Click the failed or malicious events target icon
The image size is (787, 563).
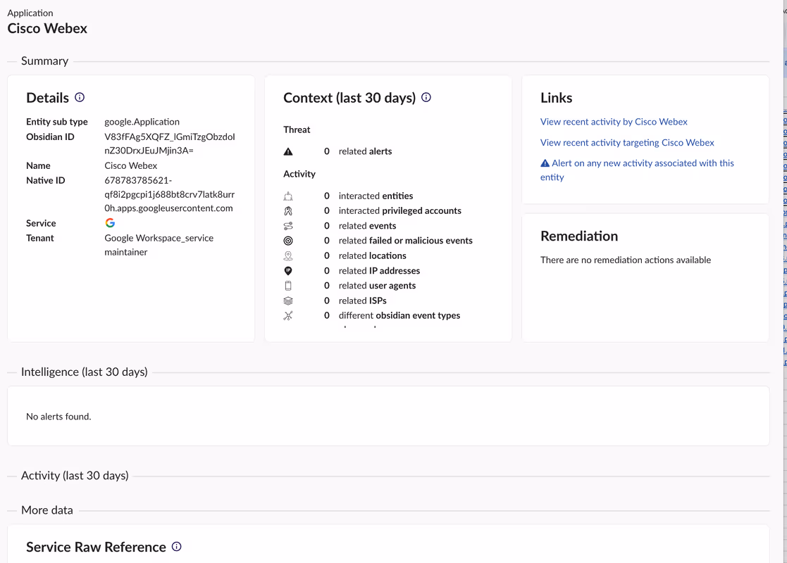(x=288, y=241)
